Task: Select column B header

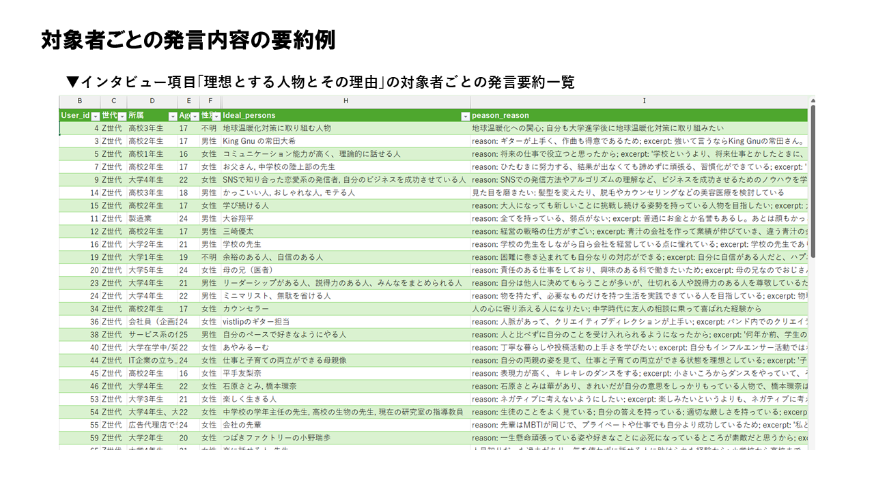Action: (80, 101)
